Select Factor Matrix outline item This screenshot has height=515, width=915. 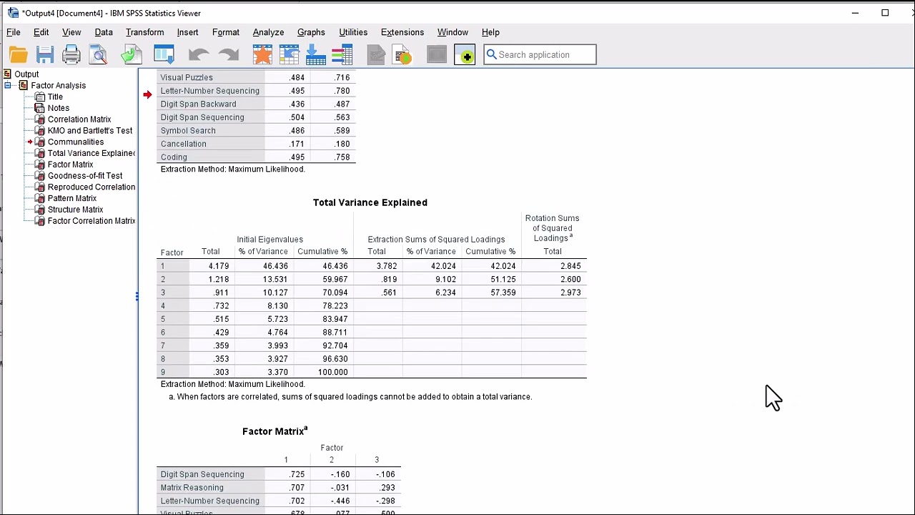(x=70, y=165)
